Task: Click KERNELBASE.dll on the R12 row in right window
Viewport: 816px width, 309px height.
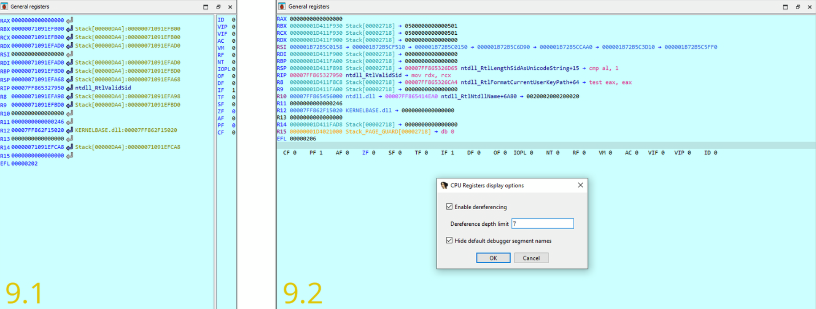Action: [369, 110]
